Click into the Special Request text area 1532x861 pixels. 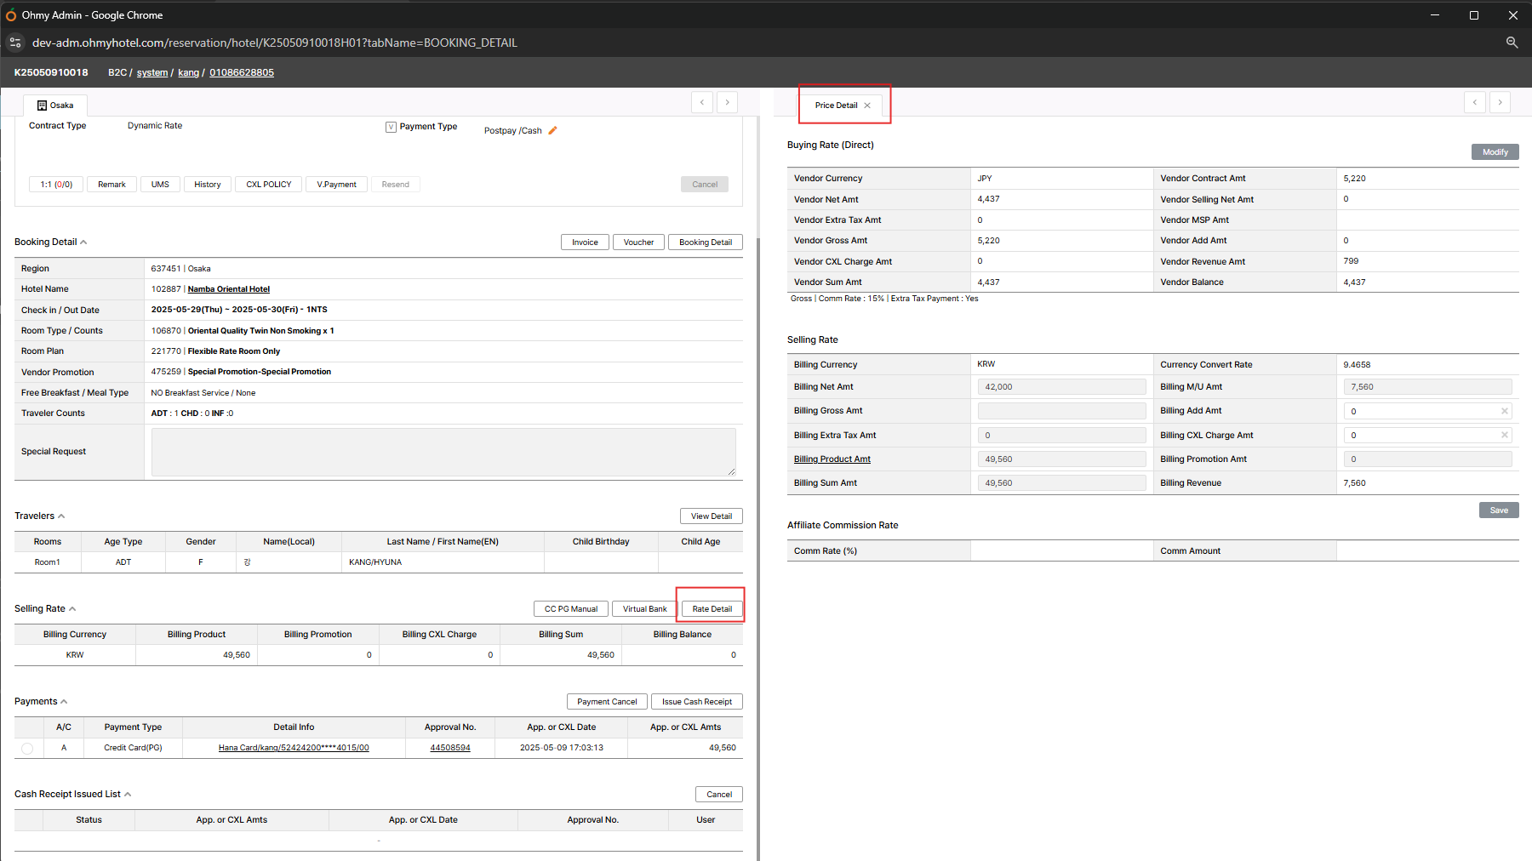point(443,452)
